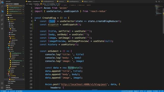The image size is (164, 92).
Task: Open homeAction.js in the explorer
Action: tap(15, 55)
